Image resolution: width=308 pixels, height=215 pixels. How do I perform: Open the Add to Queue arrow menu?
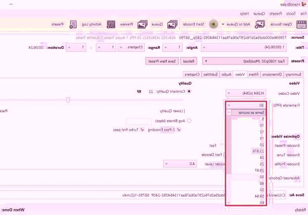coord(223,25)
